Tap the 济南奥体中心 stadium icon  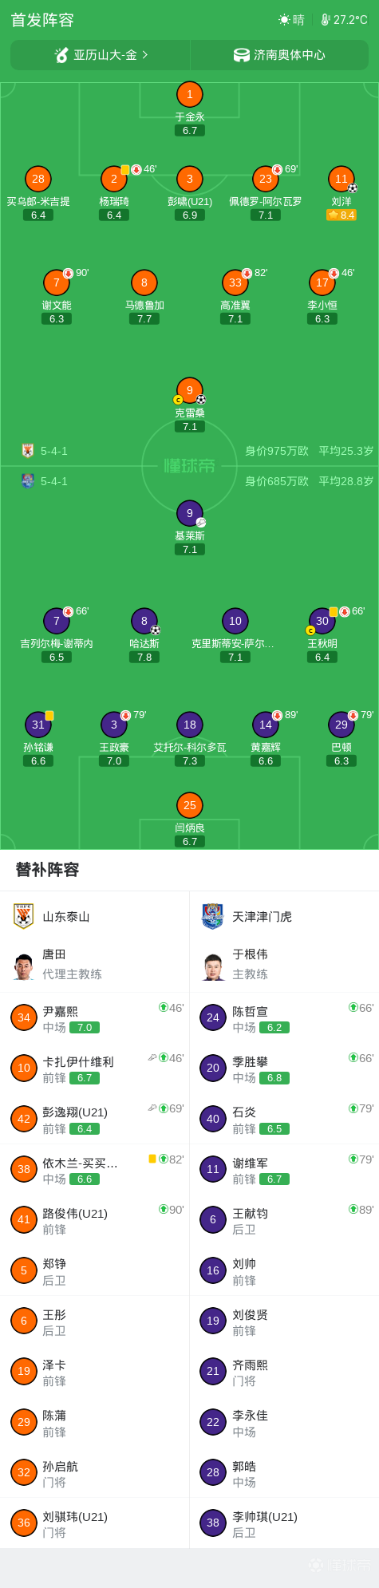[242, 55]
